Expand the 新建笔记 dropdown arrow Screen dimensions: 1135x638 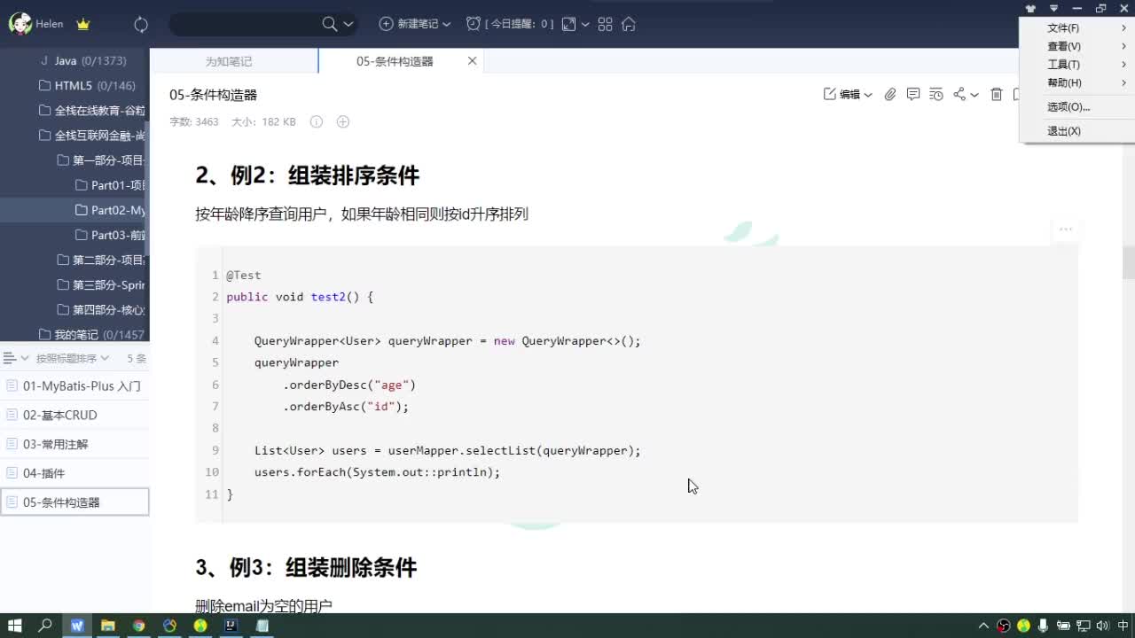pyautogui.click(x=446, y=25)
